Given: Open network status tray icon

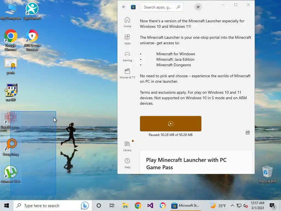Looking at the screenshot, I should [239, 206].
